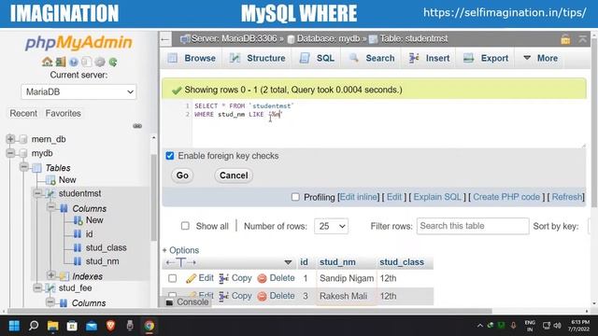Collapse the studentmst table node
The width and height of the screenshot is (598, 336).
pos(37,193)
